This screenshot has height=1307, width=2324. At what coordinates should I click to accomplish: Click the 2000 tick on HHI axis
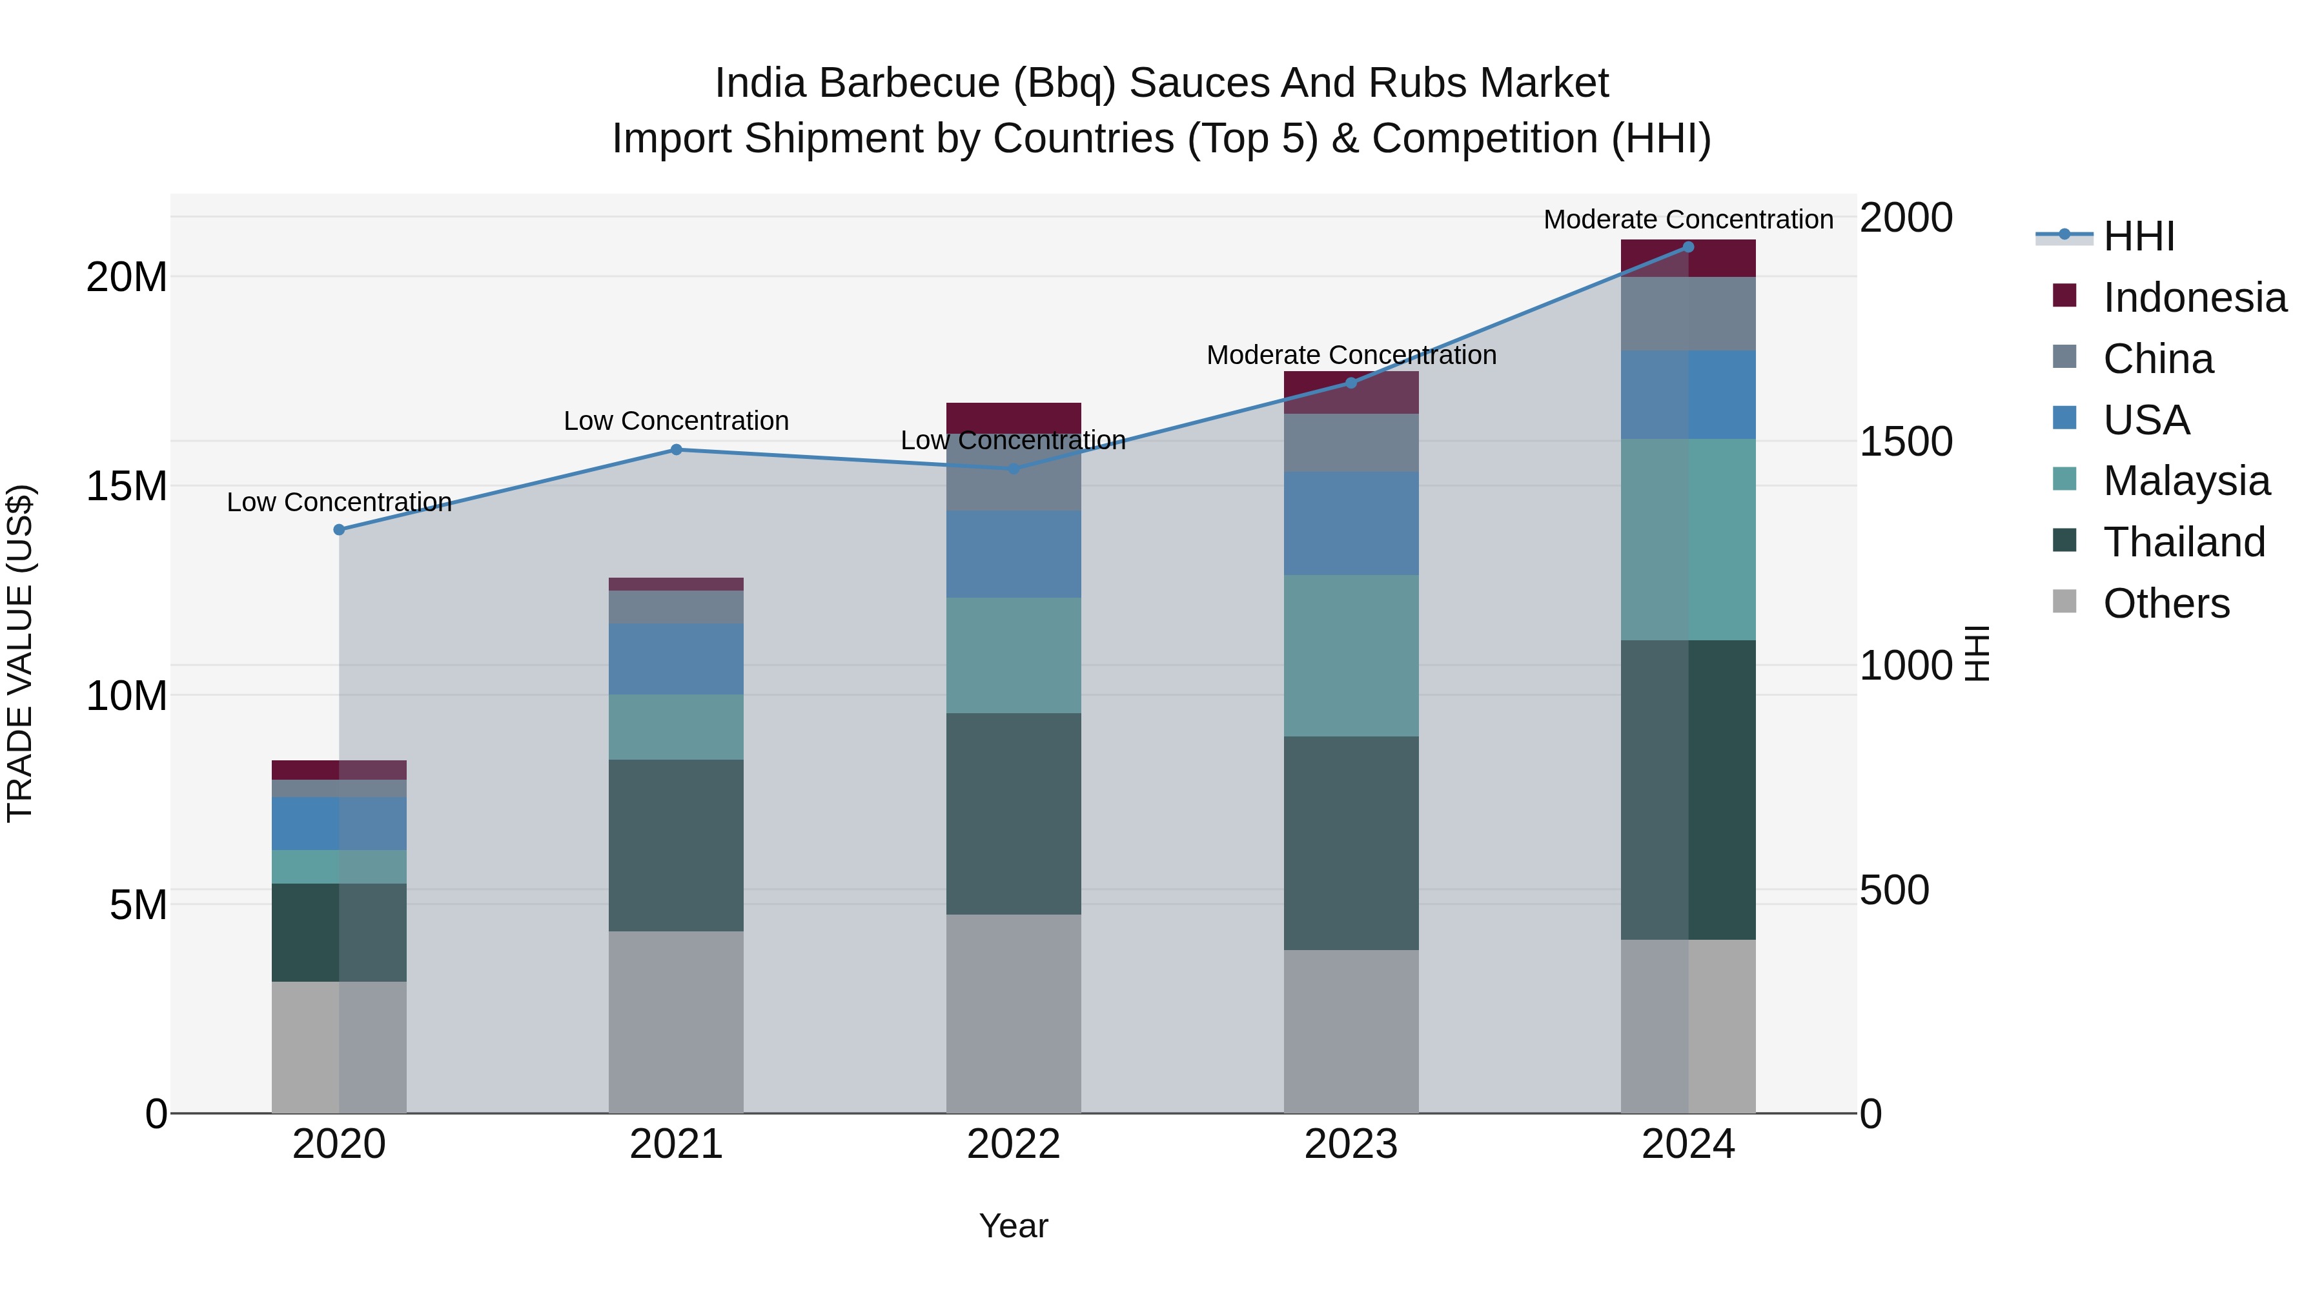point(1906,218)
